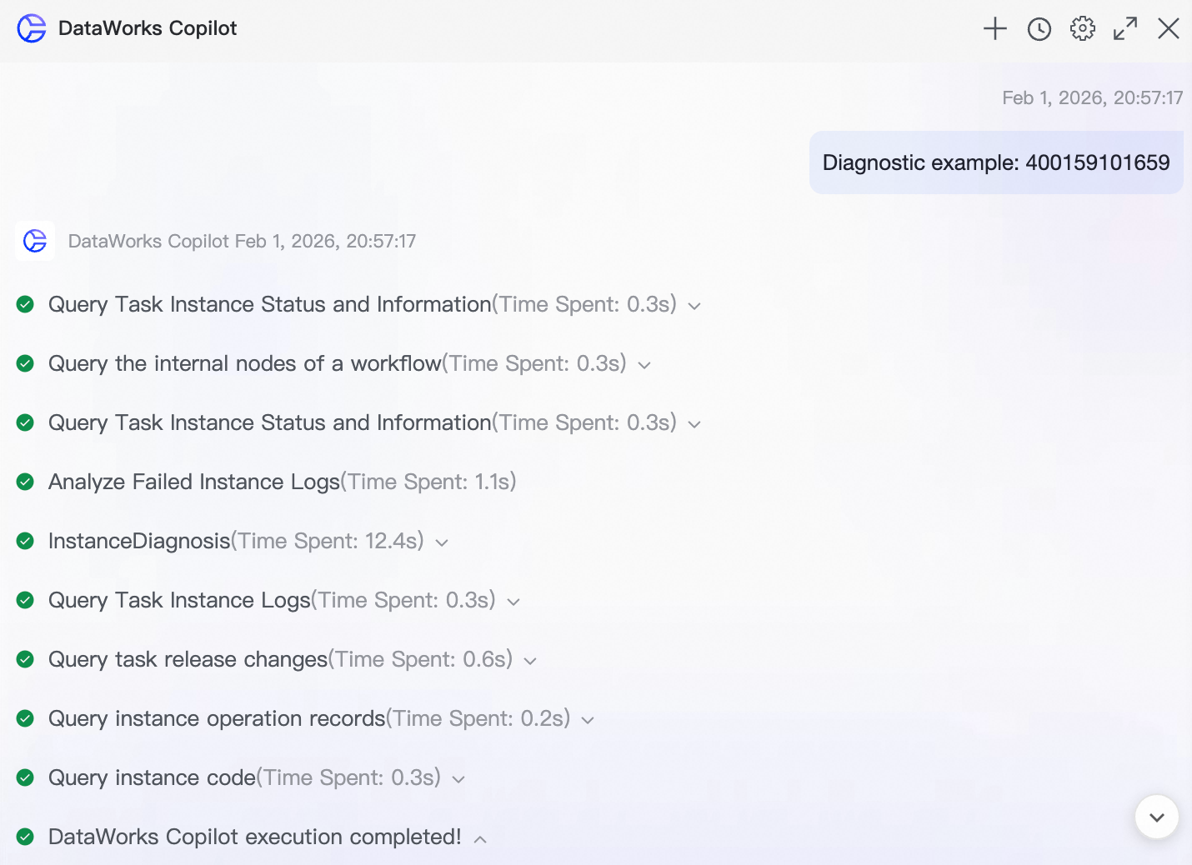Click green check beside Query the internal nodes

click(x=25, y=363)
